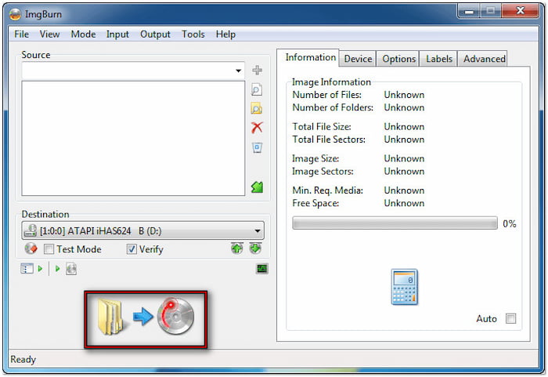Switch to the Device tab
Screen dimensions: 548x377
click(358, 59)
